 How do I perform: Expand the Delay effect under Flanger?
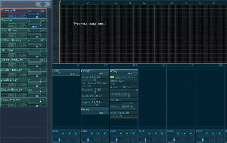point(106,113)
